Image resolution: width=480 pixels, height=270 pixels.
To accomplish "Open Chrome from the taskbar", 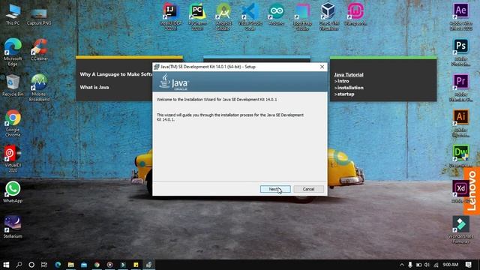I will [97, 265].
